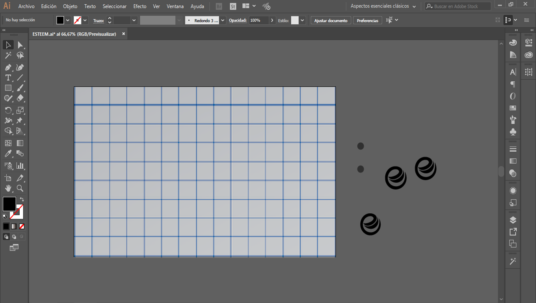Click the Preferencias button
The image size is (536, 303).
[367, 20]
